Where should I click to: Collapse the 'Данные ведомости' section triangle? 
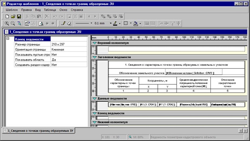(x=95, y=99)
